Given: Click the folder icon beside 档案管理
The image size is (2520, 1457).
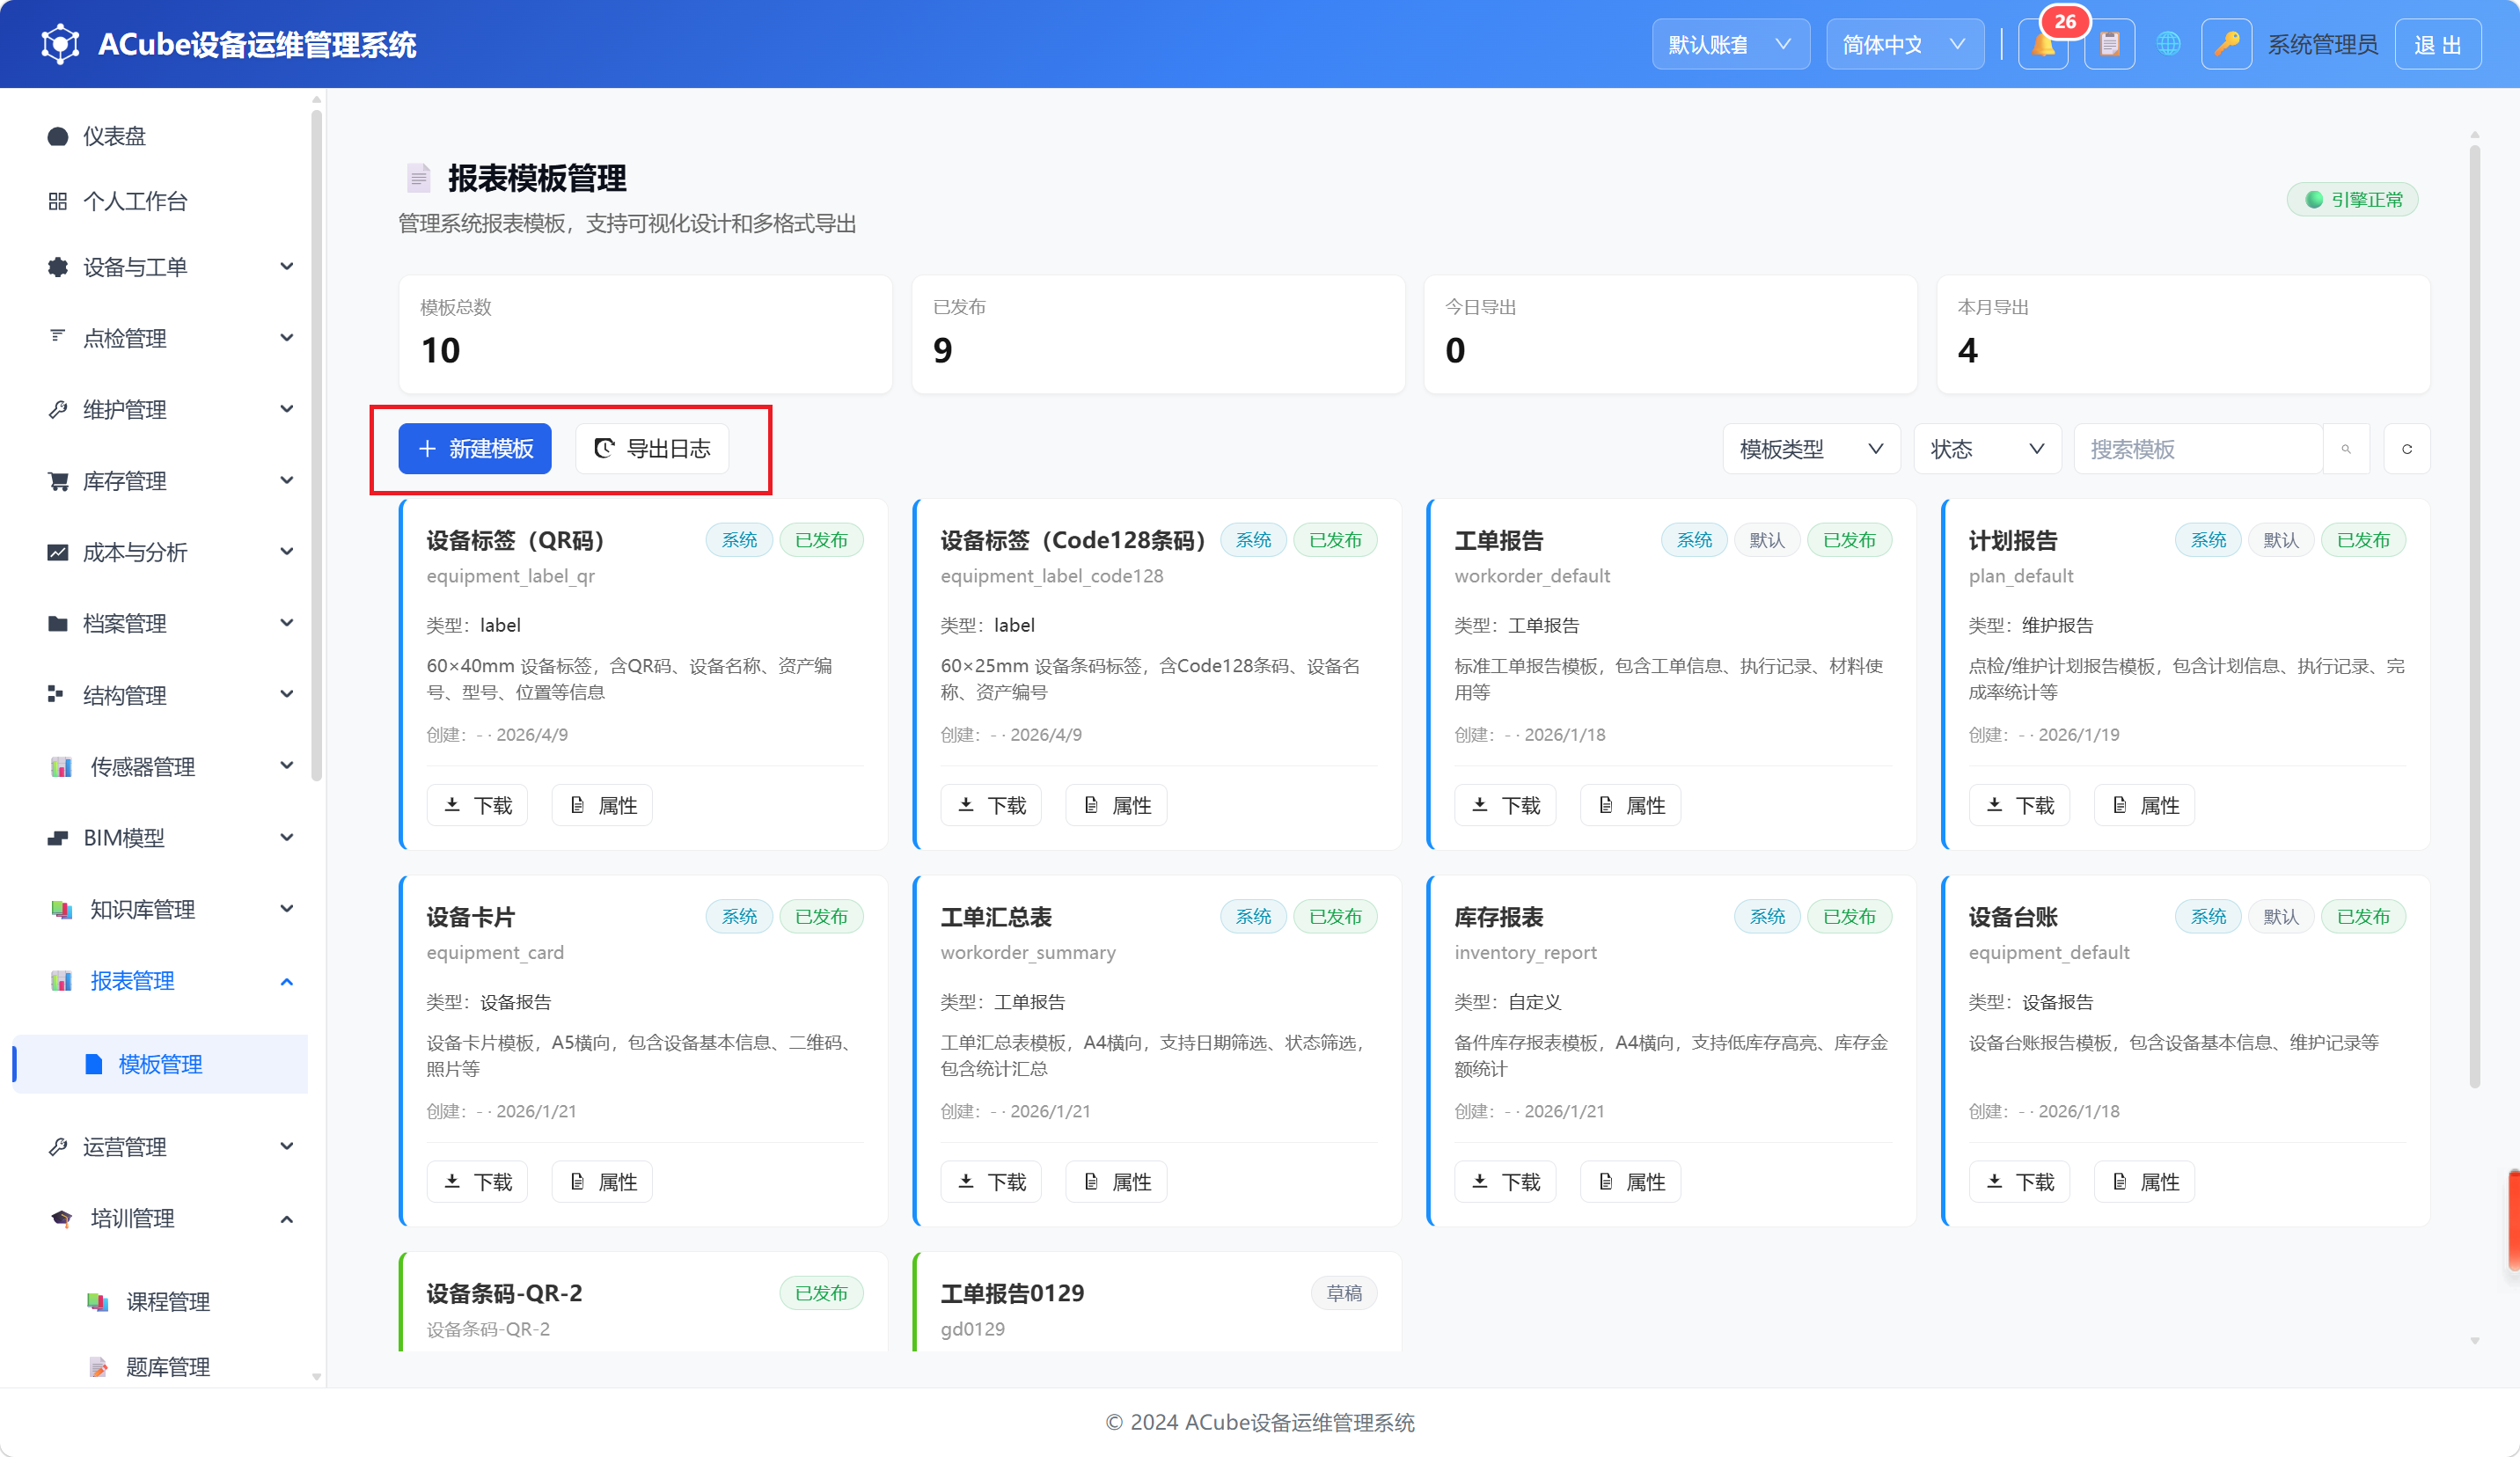Looking at the screenshot, I should (58, 624).
